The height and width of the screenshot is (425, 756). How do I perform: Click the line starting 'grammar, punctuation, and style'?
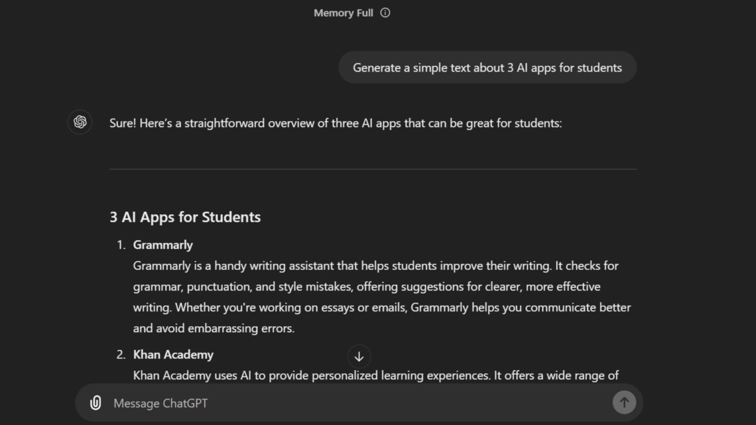coord(367,286)
